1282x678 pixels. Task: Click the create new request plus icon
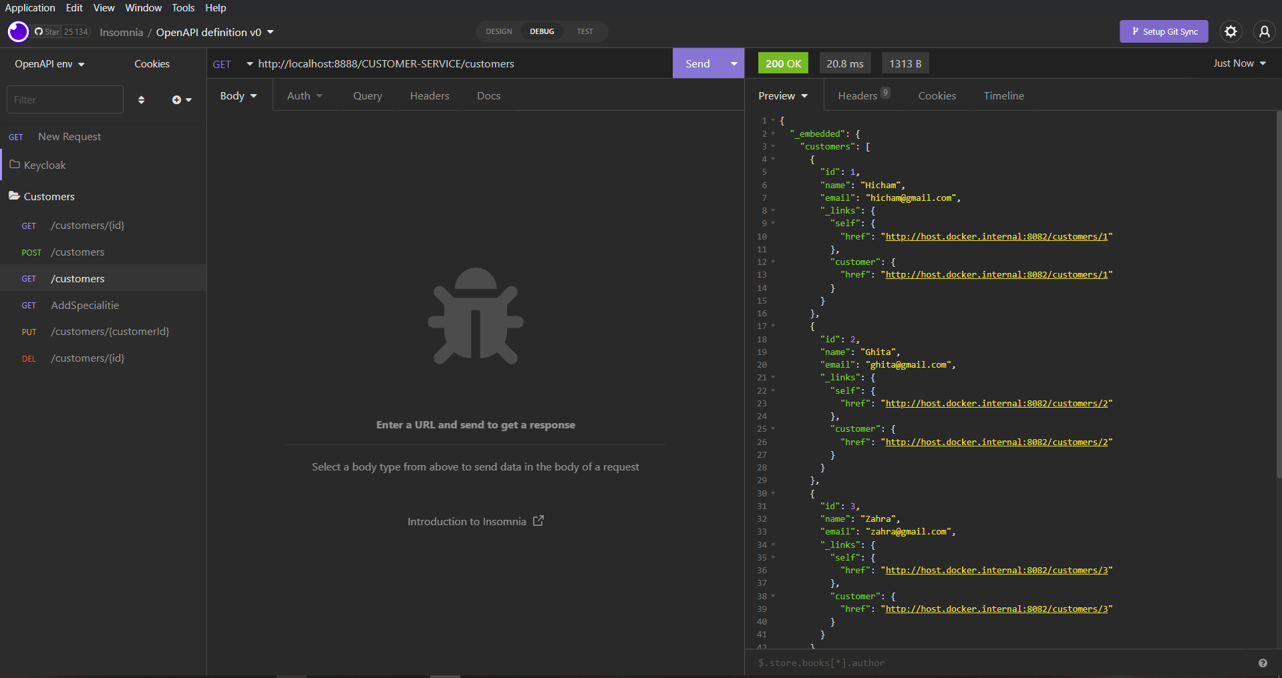coord(176,99)
